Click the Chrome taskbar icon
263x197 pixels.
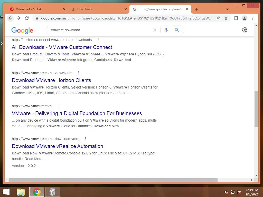click(36, 192)
